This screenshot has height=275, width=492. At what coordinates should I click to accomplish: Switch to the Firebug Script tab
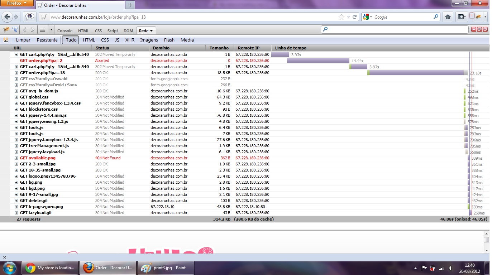click(113, 31)
